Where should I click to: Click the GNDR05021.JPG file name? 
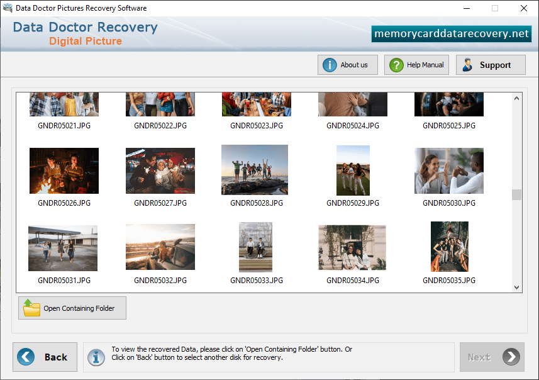coord(64,126)
